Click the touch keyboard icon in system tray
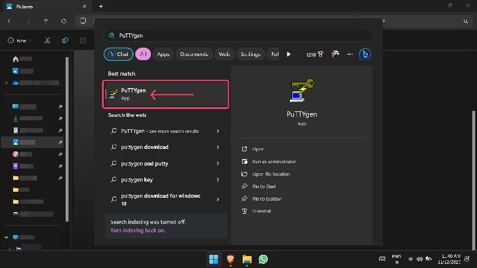Screen dimensions: 477x268 (x=382, y=259)
